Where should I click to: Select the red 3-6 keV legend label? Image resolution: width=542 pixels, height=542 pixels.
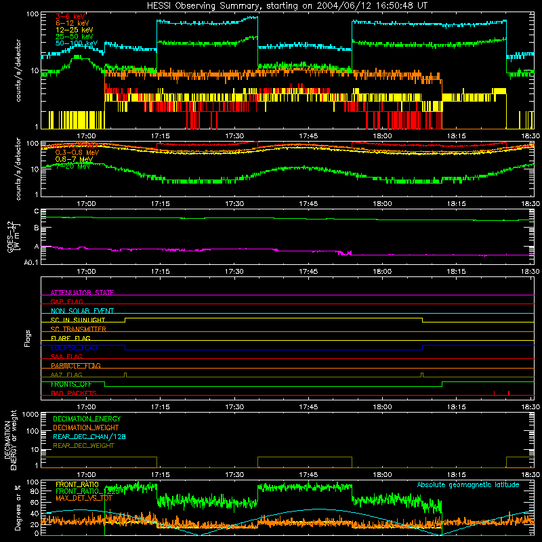[70, 16]
